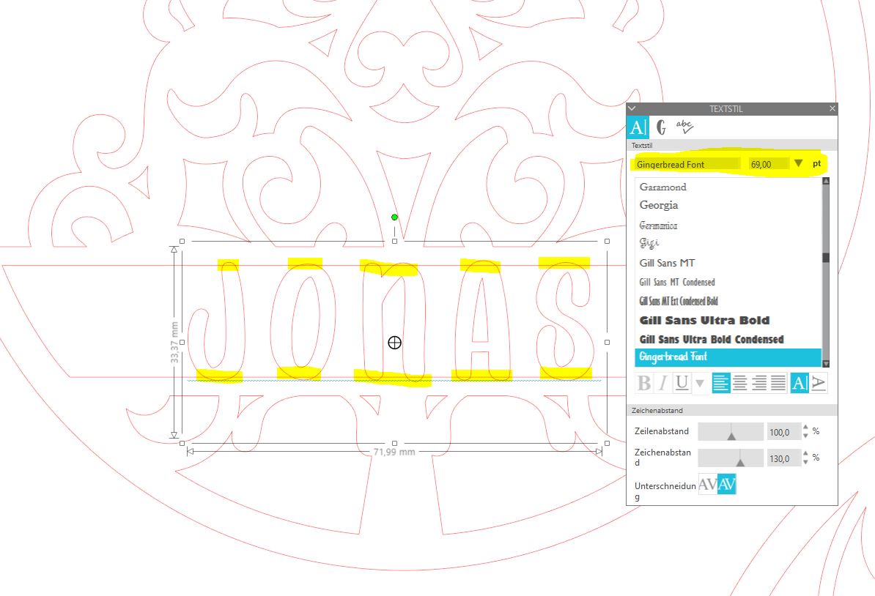
Task: Center align the text
Action: (740, 383)
